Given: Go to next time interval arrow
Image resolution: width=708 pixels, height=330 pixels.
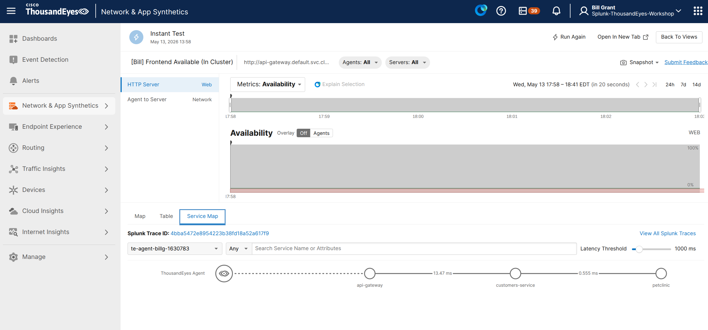Looking at the screenshot, I should 646,85.
